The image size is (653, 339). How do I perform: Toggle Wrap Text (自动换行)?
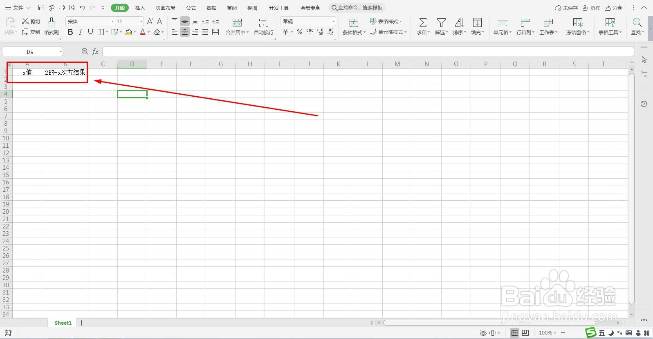[264, 26]
